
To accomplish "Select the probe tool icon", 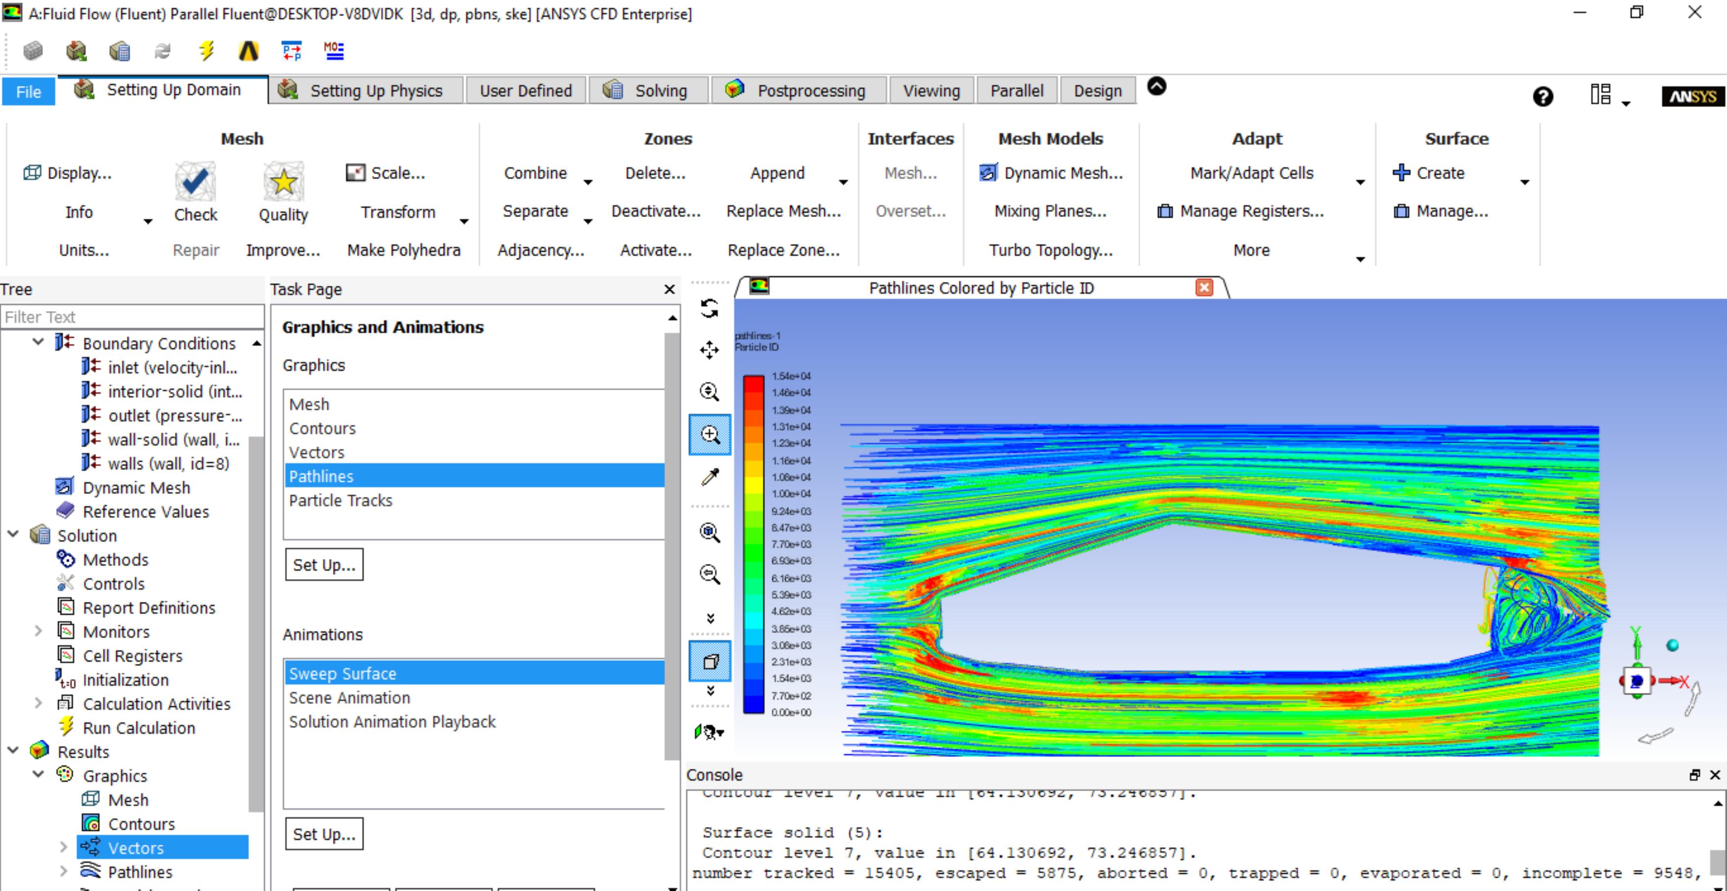I will [x=709, y=477].
